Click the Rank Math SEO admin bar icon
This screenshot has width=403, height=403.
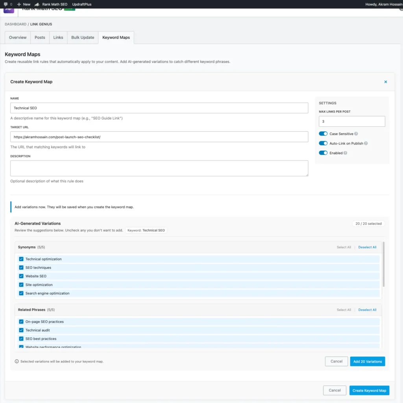point(37,4)
